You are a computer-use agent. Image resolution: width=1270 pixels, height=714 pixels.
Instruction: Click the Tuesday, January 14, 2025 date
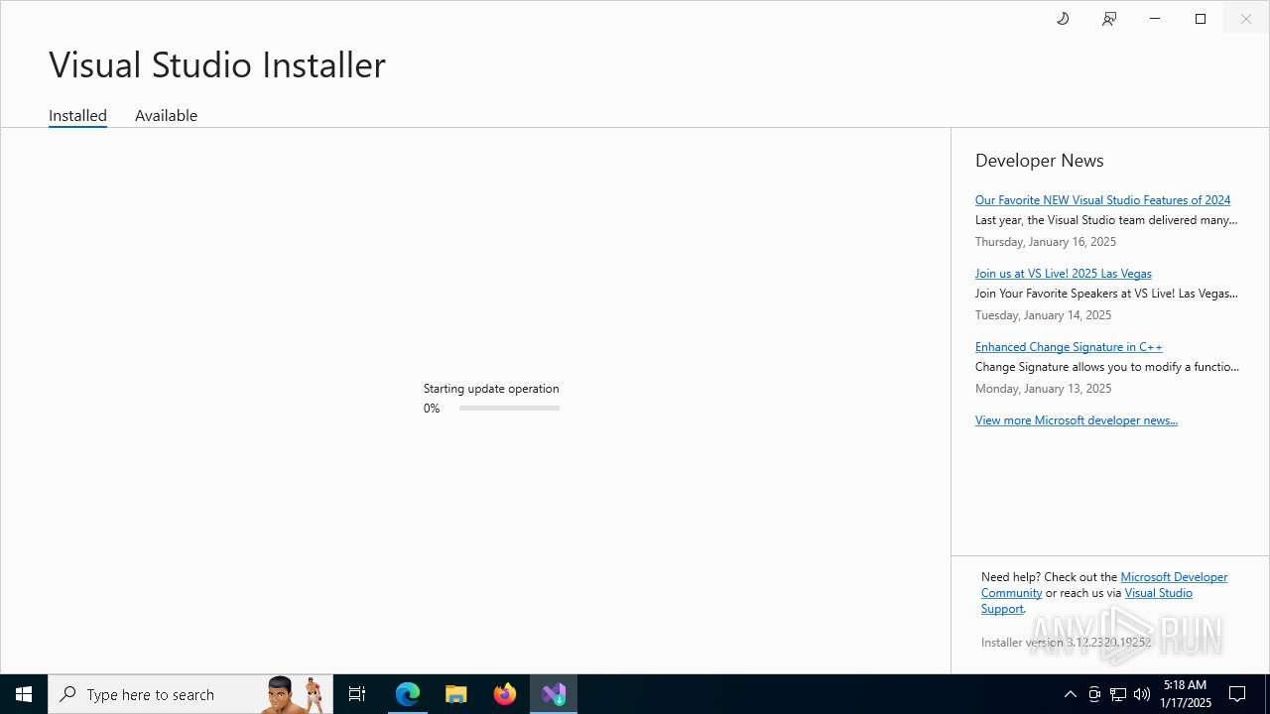tap(1043, 315)
